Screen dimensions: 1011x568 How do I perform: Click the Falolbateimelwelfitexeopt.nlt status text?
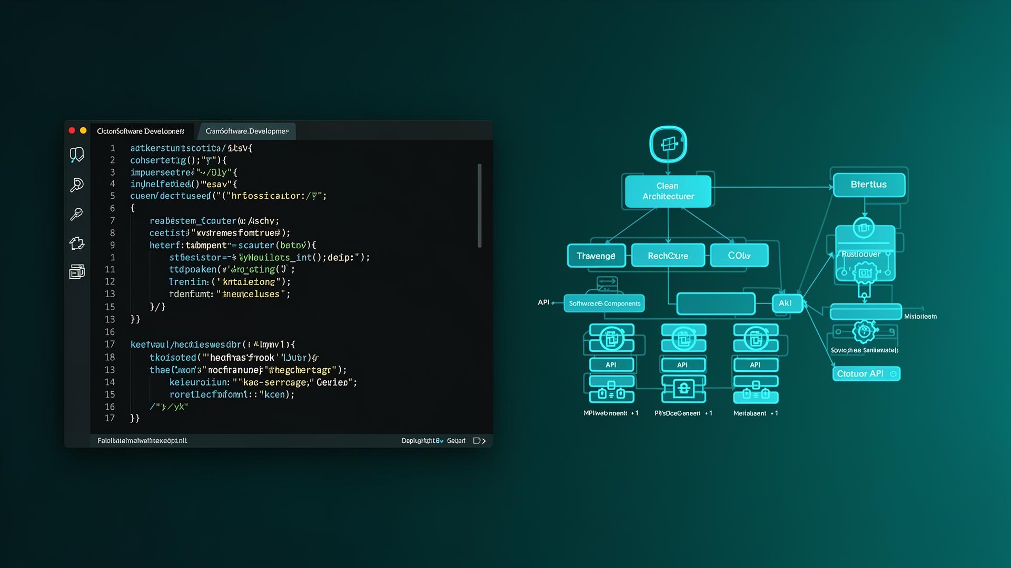click(x=142, y=441)
